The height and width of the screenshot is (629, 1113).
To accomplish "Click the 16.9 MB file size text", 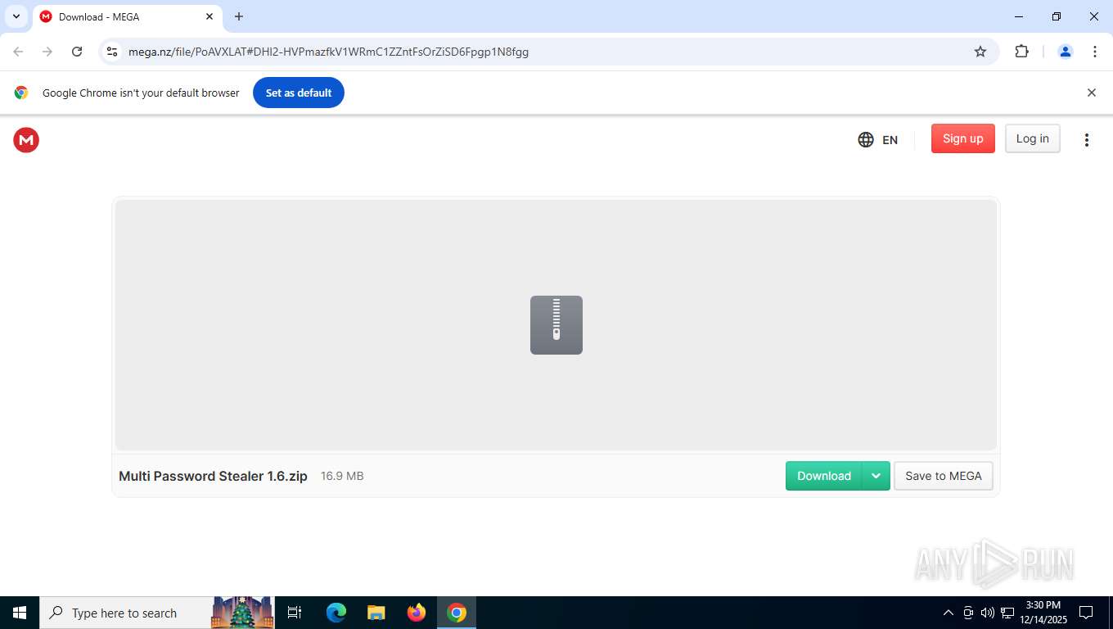I will click(342, 476).
